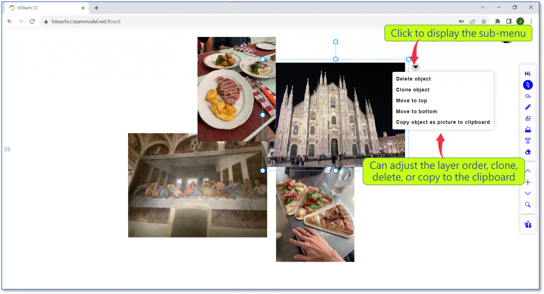Screen dimensions: 544x294
Task: Click the share page icon
Action: [473, 21]
